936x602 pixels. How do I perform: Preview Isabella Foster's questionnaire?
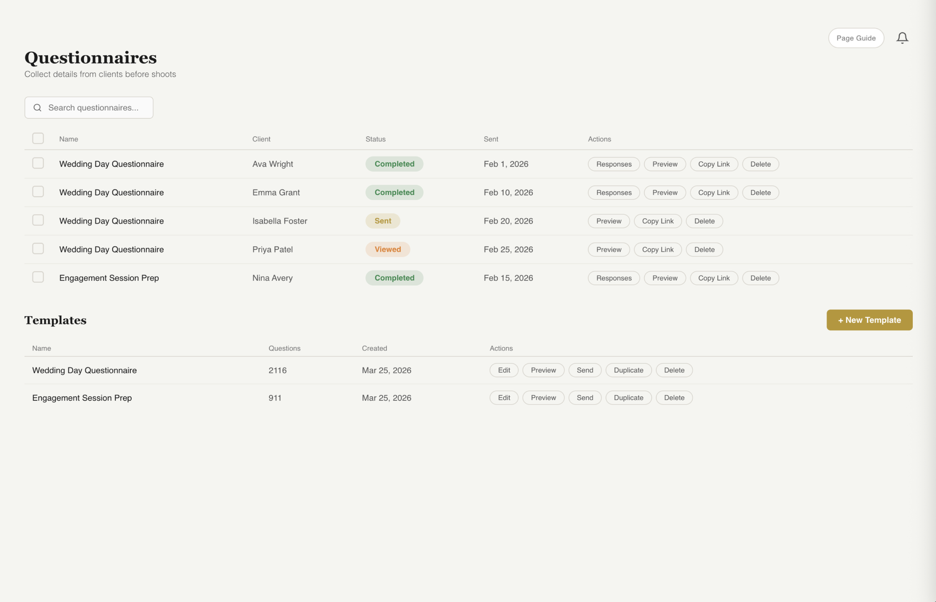tap(608, 221)
